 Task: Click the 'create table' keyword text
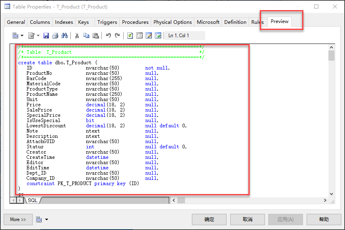35,63
